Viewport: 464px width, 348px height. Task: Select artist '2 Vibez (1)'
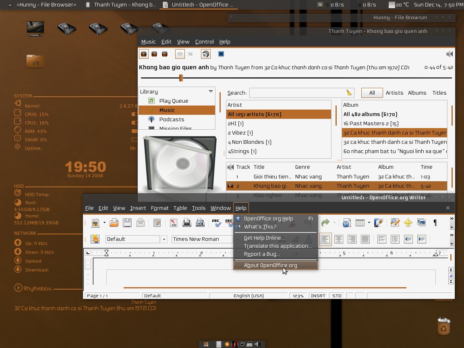tap(278, 133)
